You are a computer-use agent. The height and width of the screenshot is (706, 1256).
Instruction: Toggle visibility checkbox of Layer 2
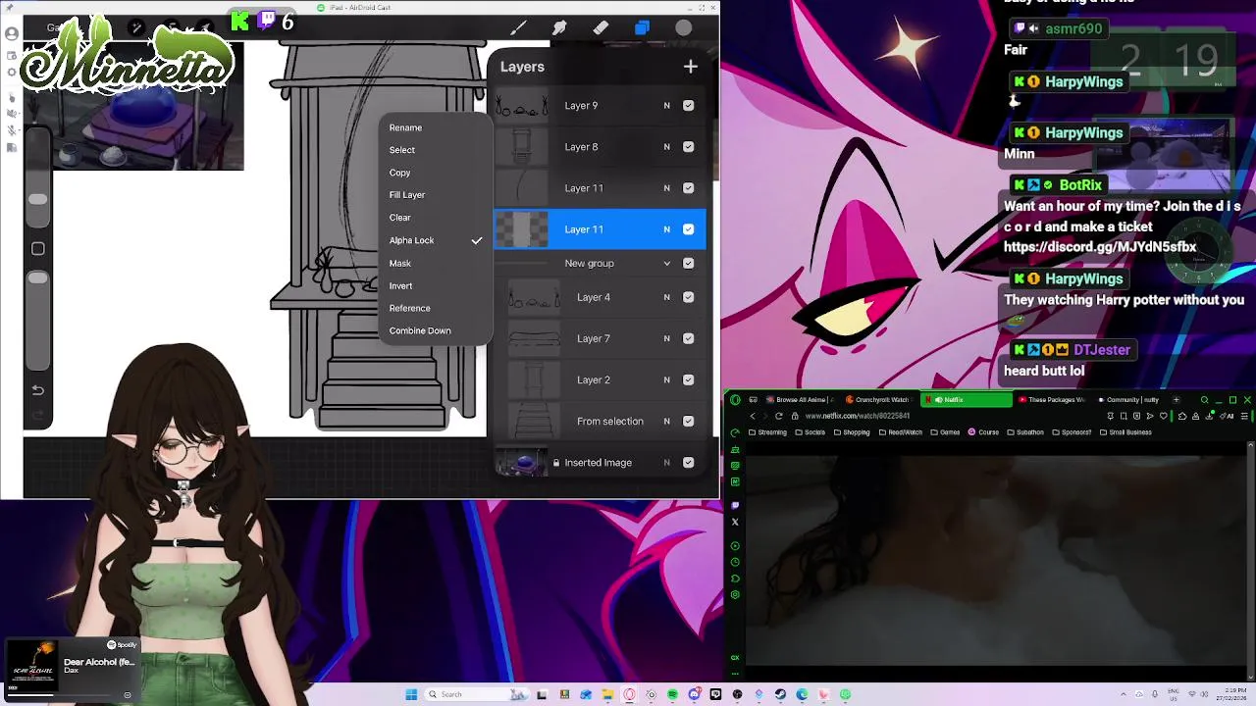click(x=688, y=379)
